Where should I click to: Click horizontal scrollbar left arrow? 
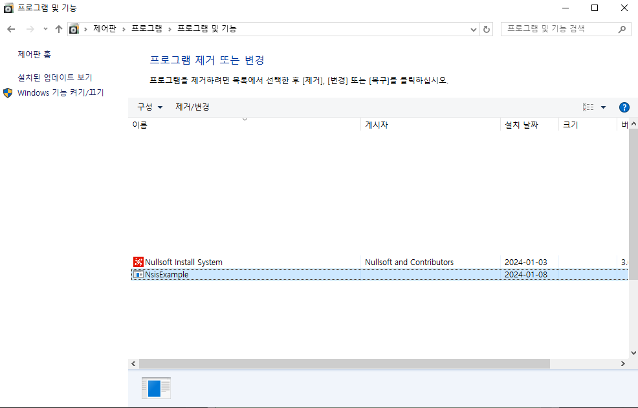pos(133,363)
